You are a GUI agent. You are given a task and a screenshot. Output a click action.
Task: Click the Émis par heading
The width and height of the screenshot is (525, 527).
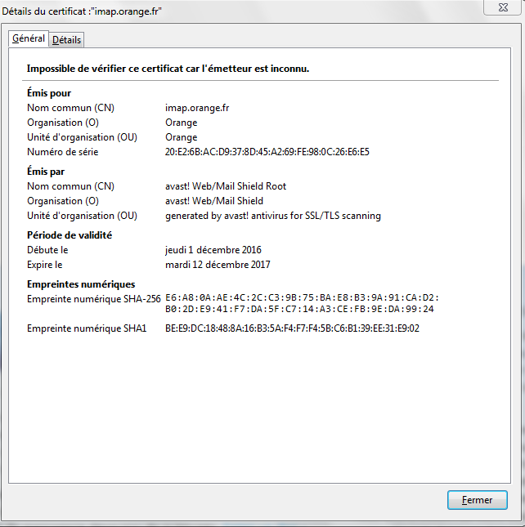click(x=46, y=172)
